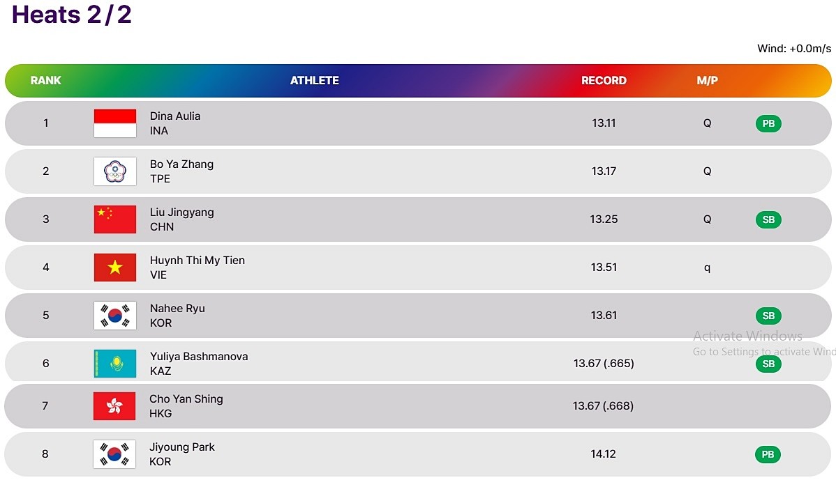Image resolution: width=836 pixels, height=480 pixels.
Task: Select Cho Yan Shing's name
Action: click(x=186, y=398)
